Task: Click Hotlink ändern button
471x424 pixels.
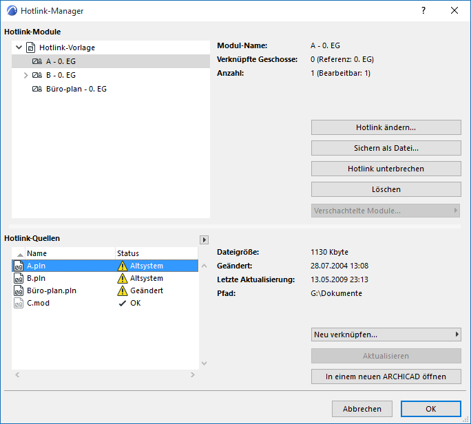Action: click(386, 127)
